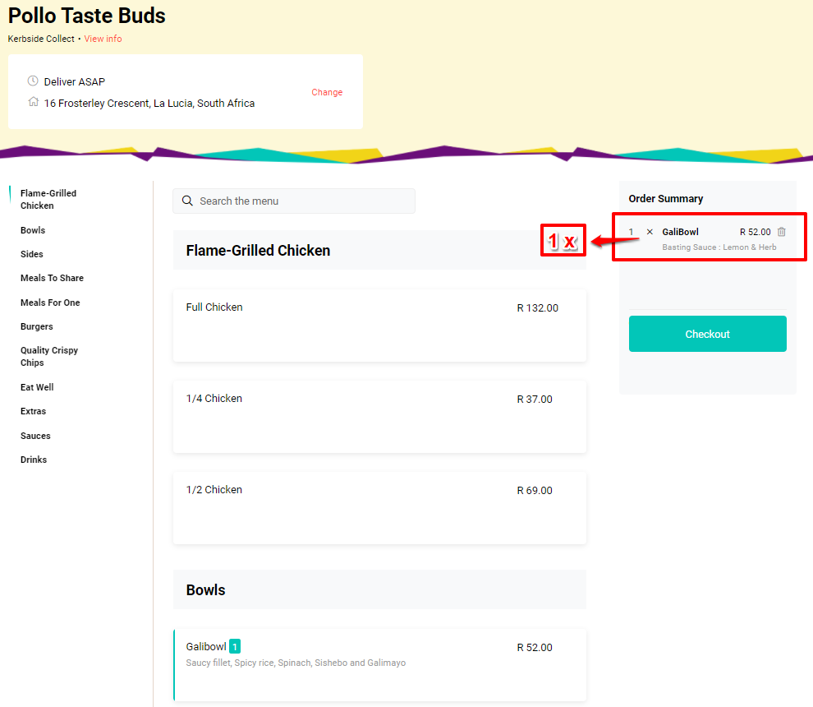813x707 pixels.
Task: Click the house icon beside the address
Action: [x=33, y=102]
